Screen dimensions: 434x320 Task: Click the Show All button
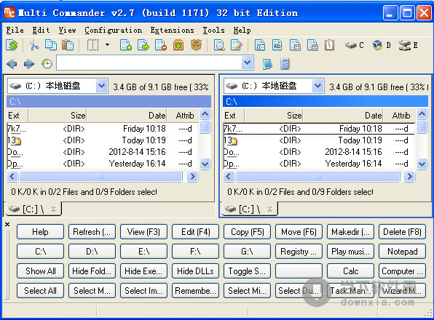coord(40,271)
